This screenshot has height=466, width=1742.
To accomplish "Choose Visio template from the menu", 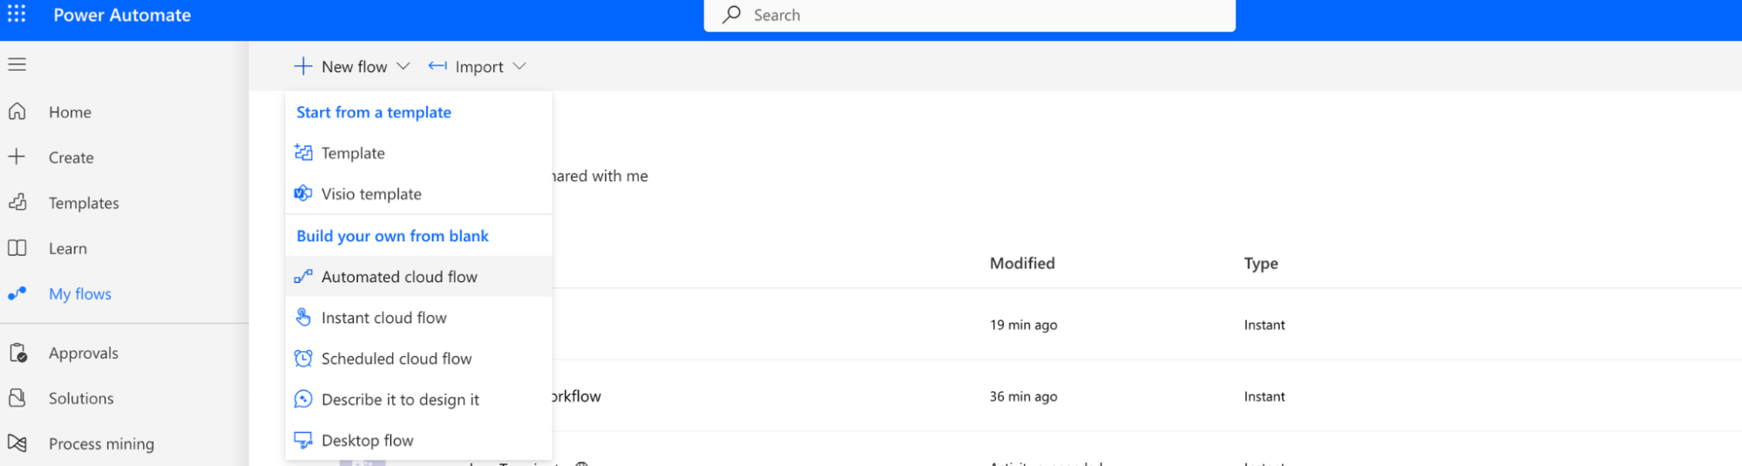I will click(418, 193).
